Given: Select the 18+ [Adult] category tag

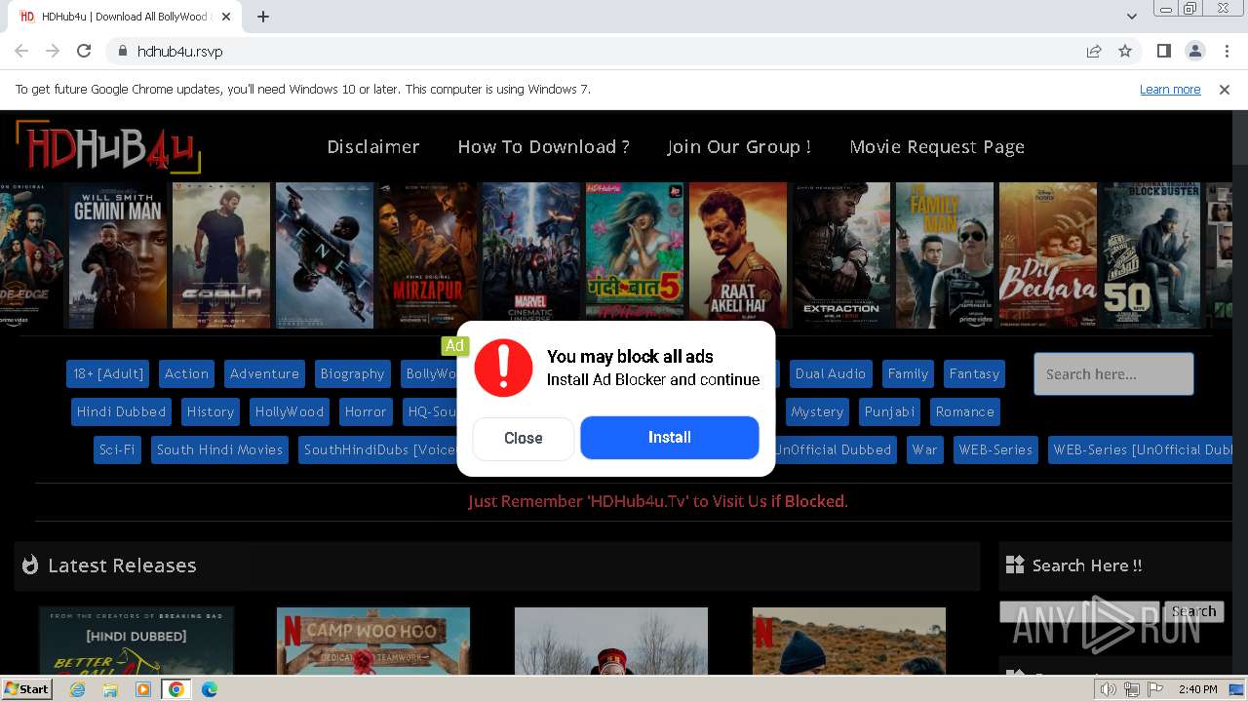Looking at the screenshot, I should pos(108,373).
